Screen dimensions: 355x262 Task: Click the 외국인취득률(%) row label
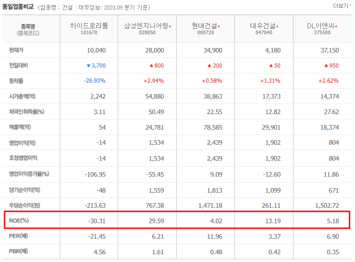pyautogui.click(x=27, y=112)
